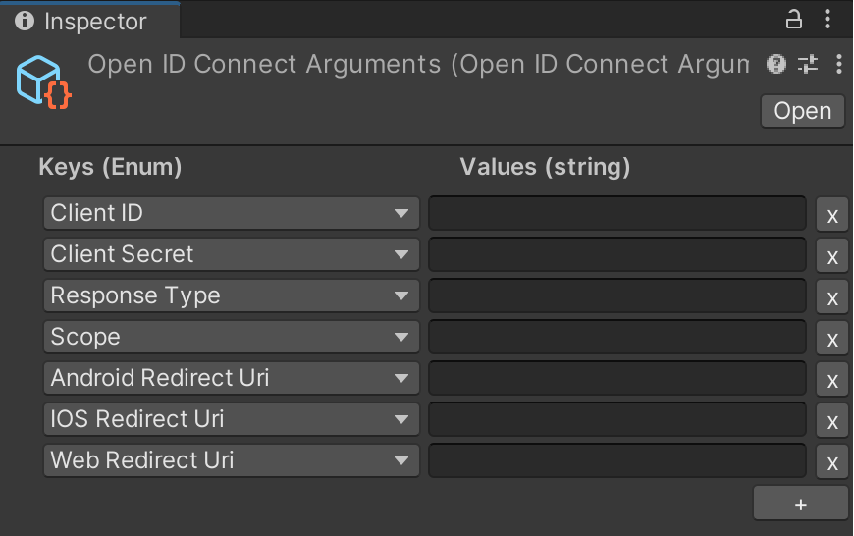Click the help reference question mark icon

tap(776, 65)
